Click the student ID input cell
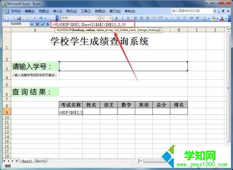233x170 pixels. point(123,66)
